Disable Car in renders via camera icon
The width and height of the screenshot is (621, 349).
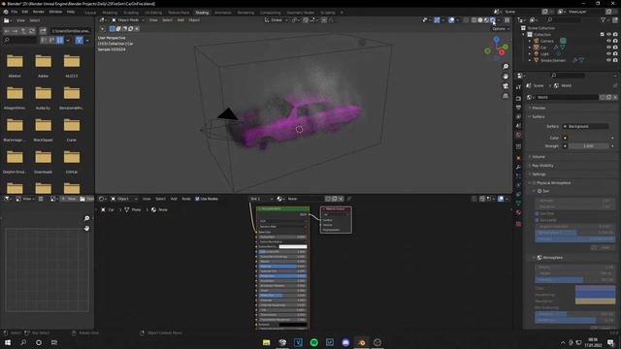[615, 48]
